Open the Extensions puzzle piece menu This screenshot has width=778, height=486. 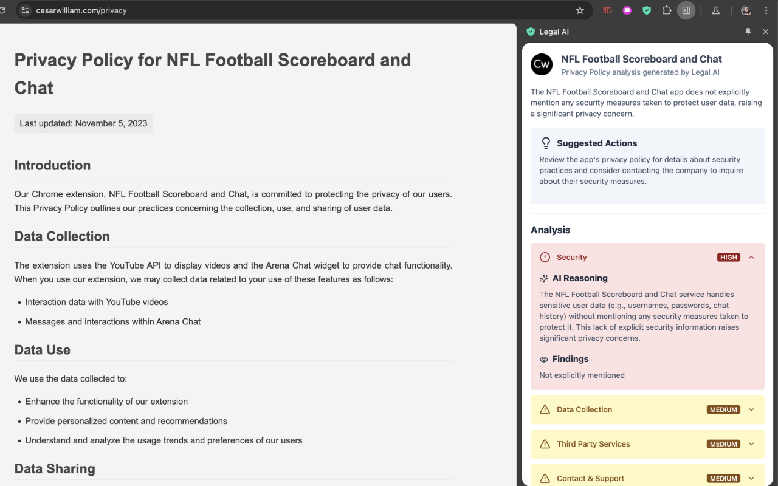(x=667, y=10)
